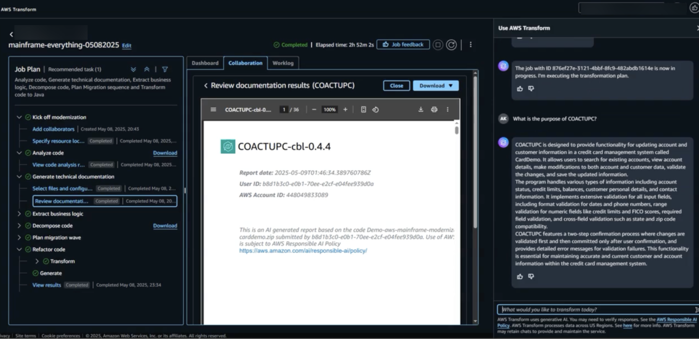Open the blue Download dropdown

pos(436,86)
